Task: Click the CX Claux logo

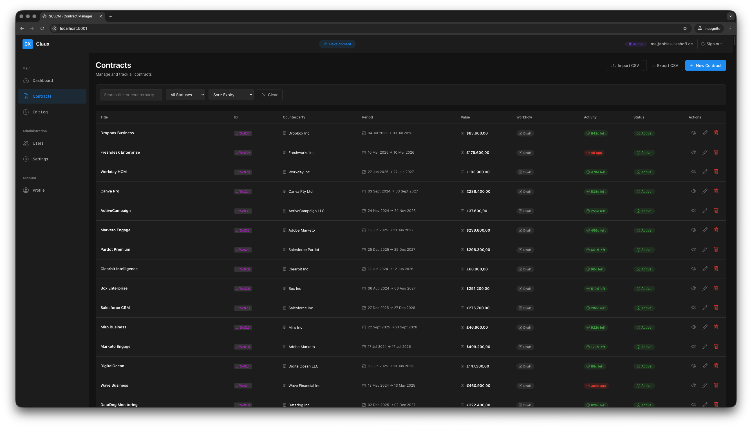Action: point(28,44)
